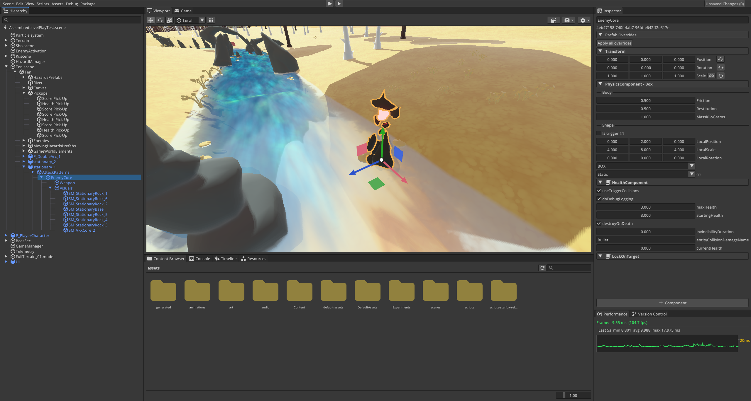
Task: Click the clapperboard camera icon in viewport
Action: coord(554,20)
